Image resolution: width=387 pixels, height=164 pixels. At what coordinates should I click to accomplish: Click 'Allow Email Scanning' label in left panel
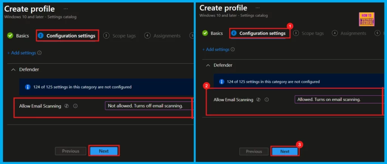click(x=40, y=106)
